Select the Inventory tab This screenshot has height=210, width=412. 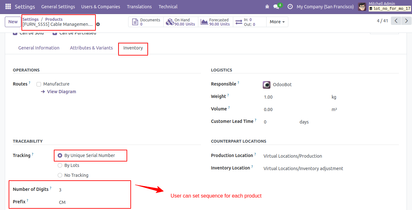tap(133, 48)
